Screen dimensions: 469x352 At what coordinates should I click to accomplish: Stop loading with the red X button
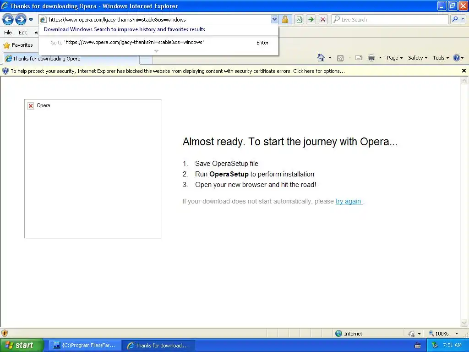[x=323, y=20]
